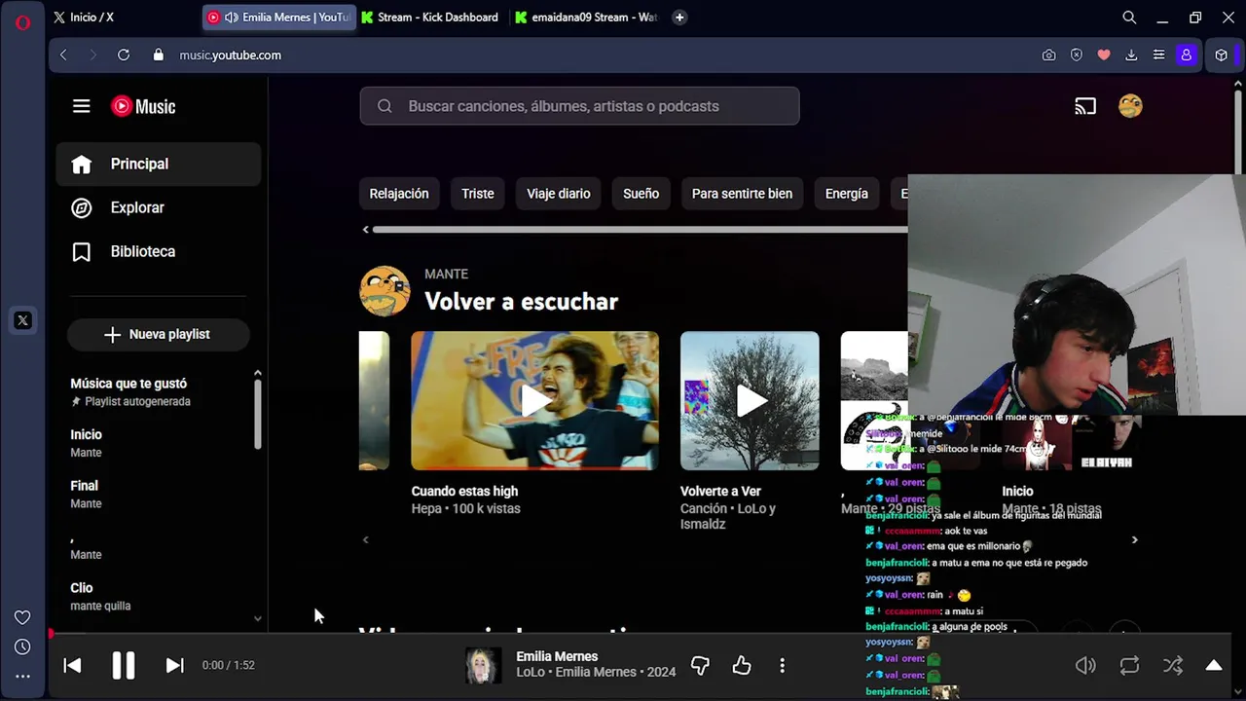1246x701 pixels.
Task: Open Opera sidebar three-dot settings
Action: pyautogui.click(x=22, y=677)
